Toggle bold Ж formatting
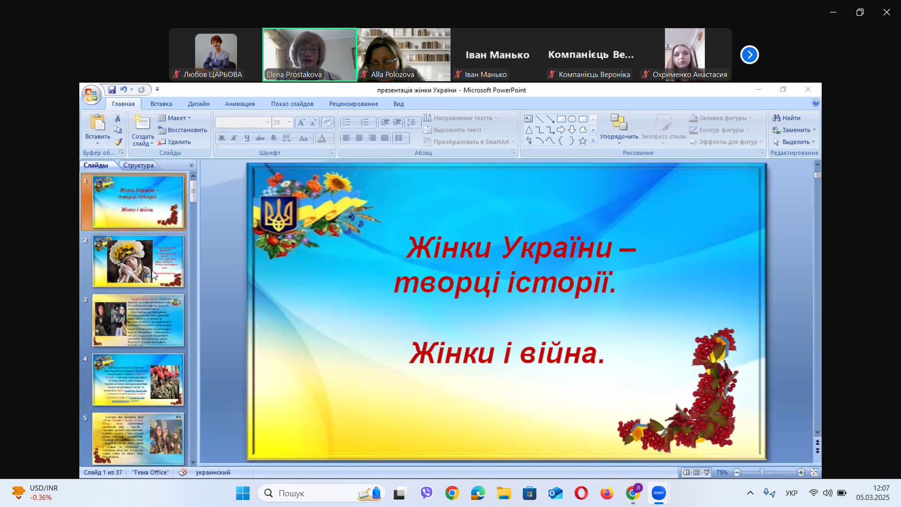The image size is (901, 507). pyautogui.click(x=221, y=138)
